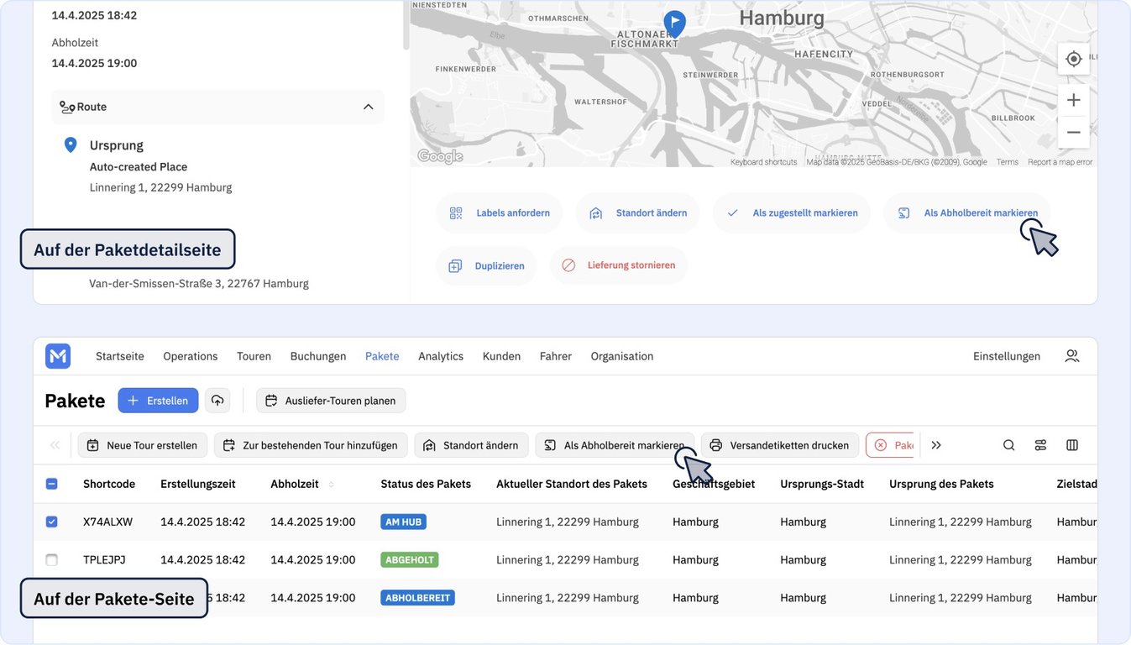Image resolution: width=1131 pixels, height=645 pixels.
Task: Click the cloud upload icon button
Action: pyautogui.click(x=217, y=401)
